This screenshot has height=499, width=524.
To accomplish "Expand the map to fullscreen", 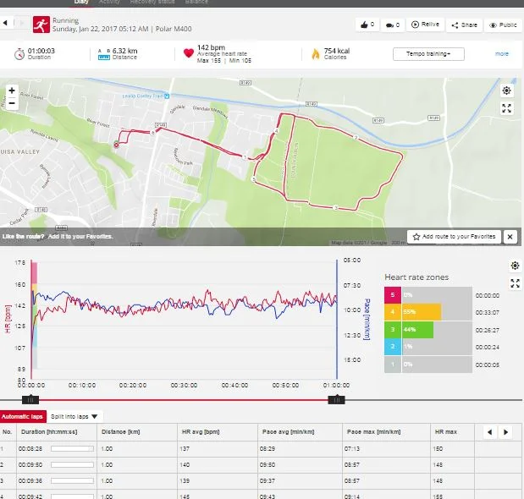I will (x=506, y=108).
